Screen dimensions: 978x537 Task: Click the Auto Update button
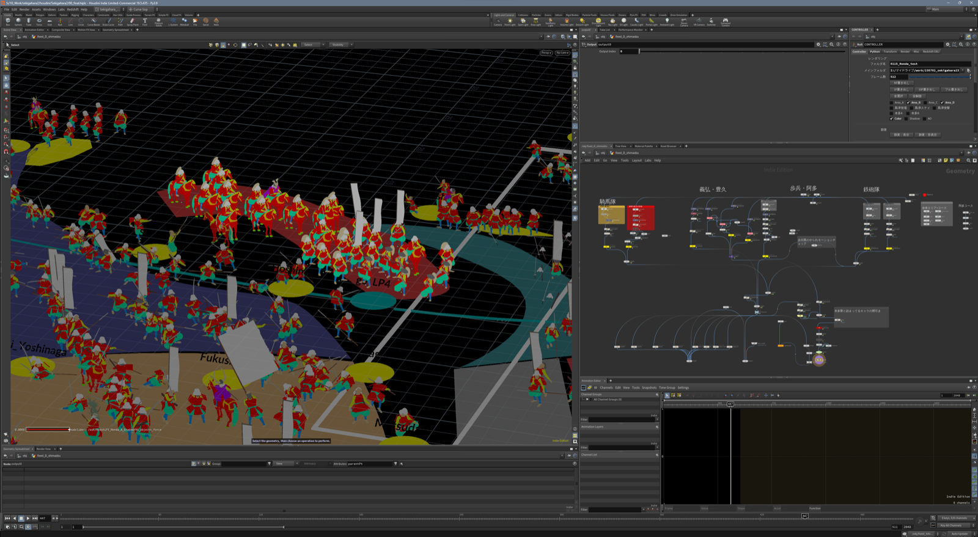point(959,533)
